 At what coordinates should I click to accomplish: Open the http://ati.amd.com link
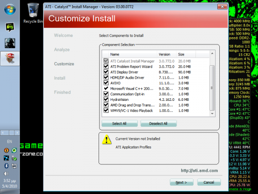pos(199,171)
